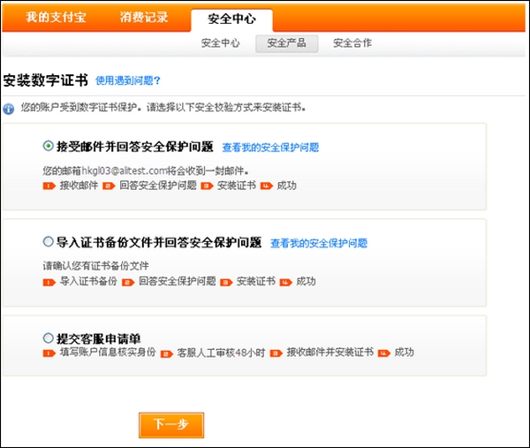Open the 使用遇到问题? help link
The image size is (530, 448).
(x=128, y=80)
